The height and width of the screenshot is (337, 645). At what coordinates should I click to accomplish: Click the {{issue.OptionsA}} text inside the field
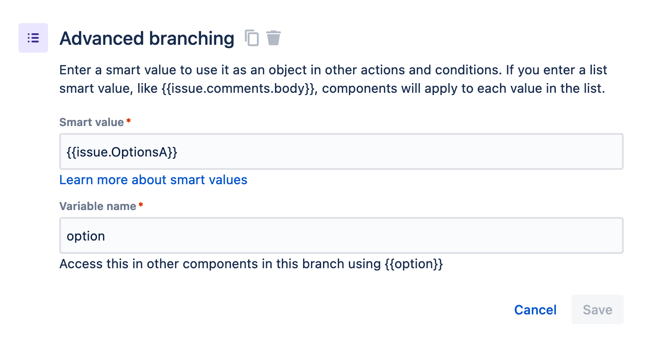[x=122, y=151]
